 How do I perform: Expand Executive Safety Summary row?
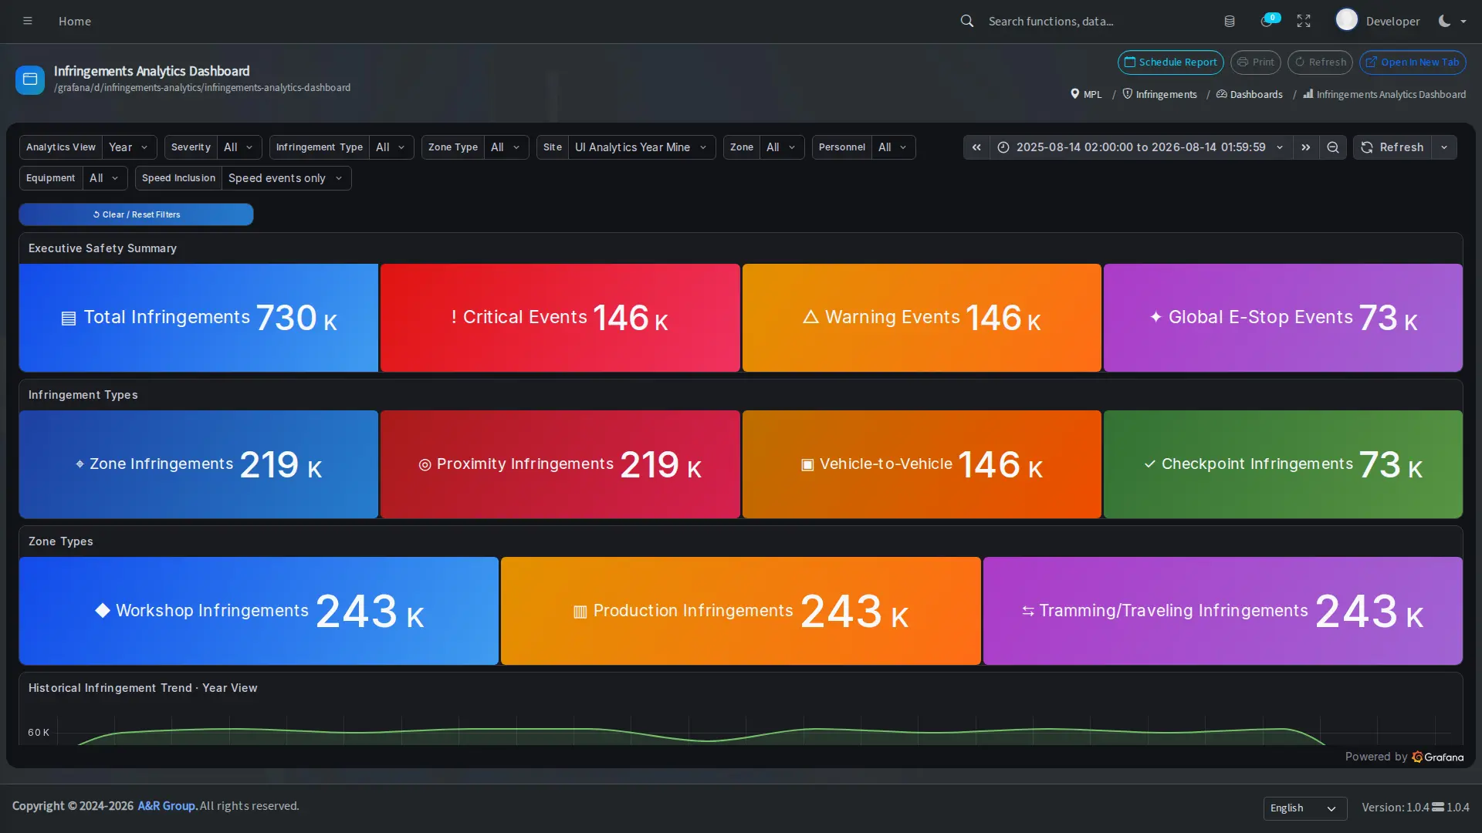point(103,248)
